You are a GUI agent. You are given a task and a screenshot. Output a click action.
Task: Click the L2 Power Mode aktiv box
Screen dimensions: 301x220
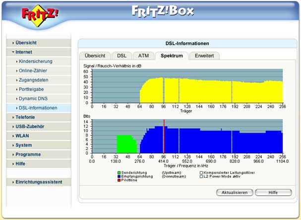pos(201,176)
